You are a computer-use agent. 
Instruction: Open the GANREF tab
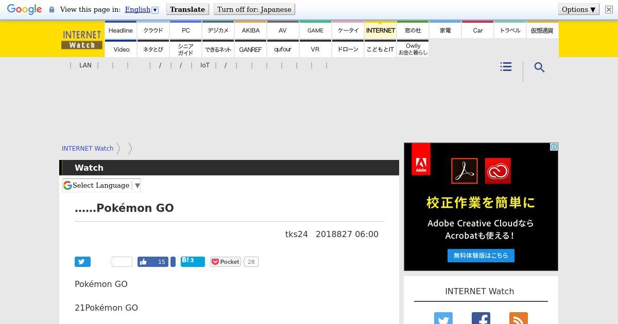tap(250, 49)
